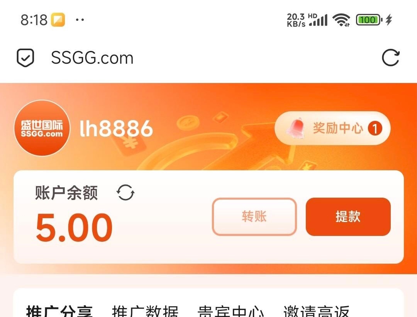The width and height of the screenshot is (417, 317).
Task: Open the 贵宾中心 tab
Action: tap(231, 311)
